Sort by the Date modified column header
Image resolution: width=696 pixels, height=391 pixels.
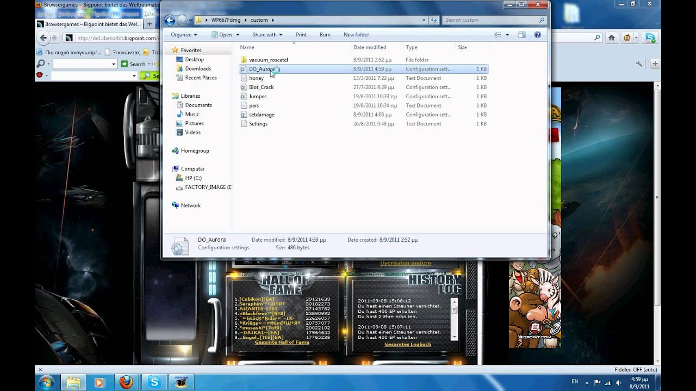pos(376,47)
